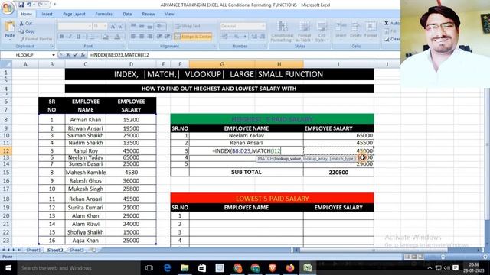
Task: Switch to Sheet3 worksheet tab
Action: (77, 250)
